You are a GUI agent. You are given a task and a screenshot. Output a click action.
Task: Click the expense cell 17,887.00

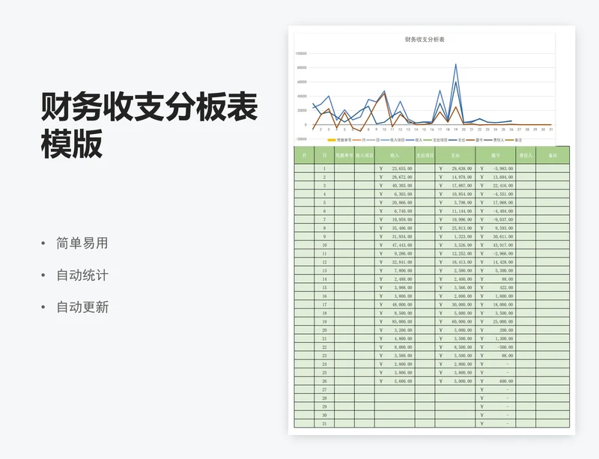click(x=455, y=186)
